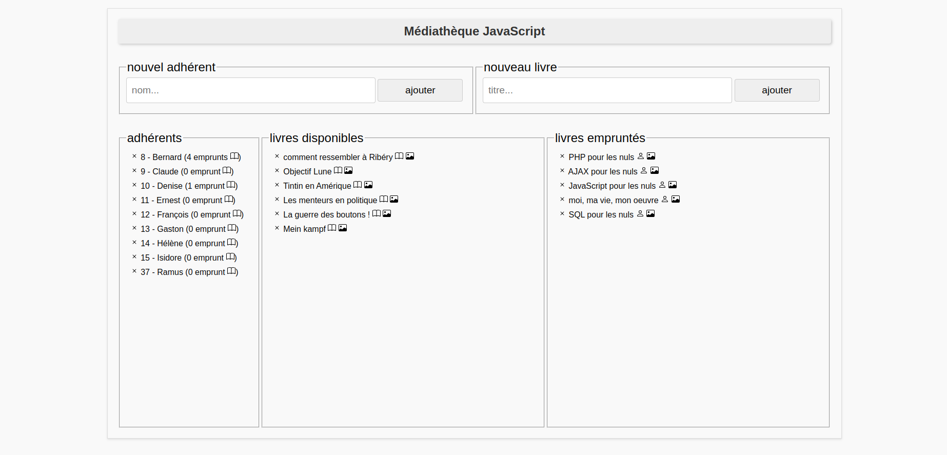Show the image icon for Tintin en Amérique
Image resolution: width=947 pixels, height=455 pixels.
pos(368,185)
